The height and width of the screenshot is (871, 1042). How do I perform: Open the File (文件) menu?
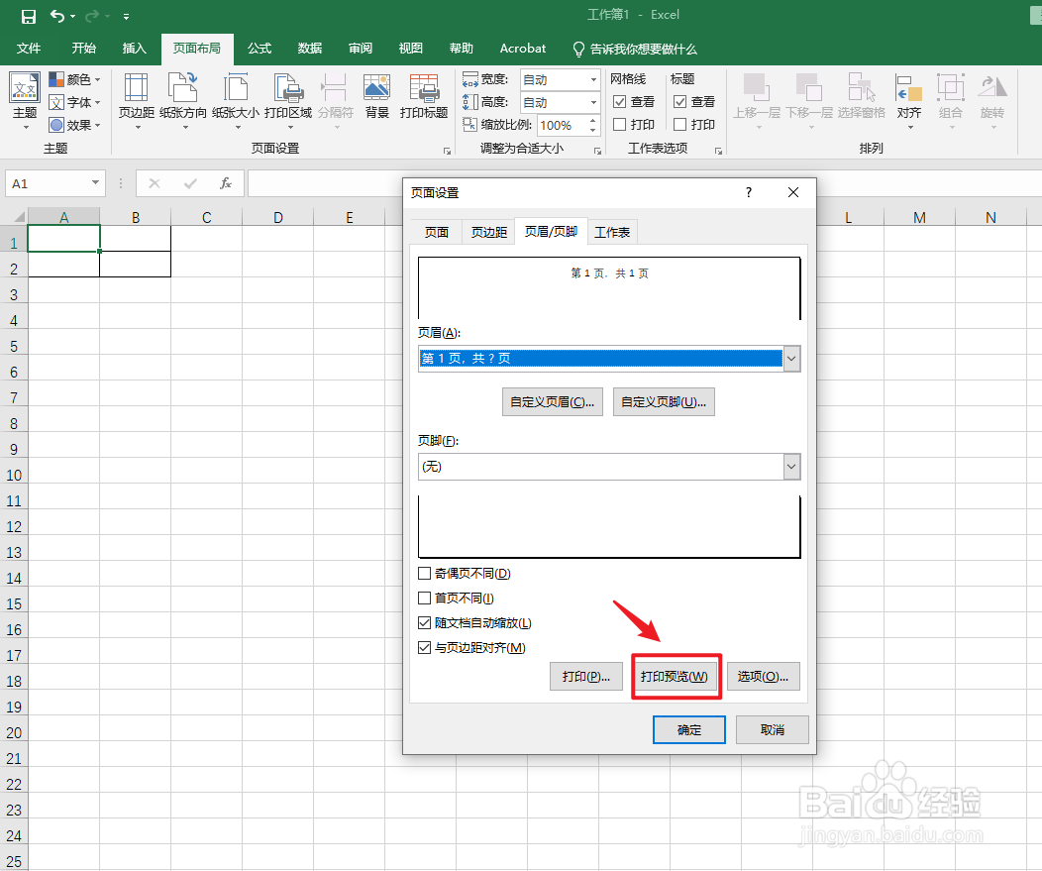coord(29,49)
